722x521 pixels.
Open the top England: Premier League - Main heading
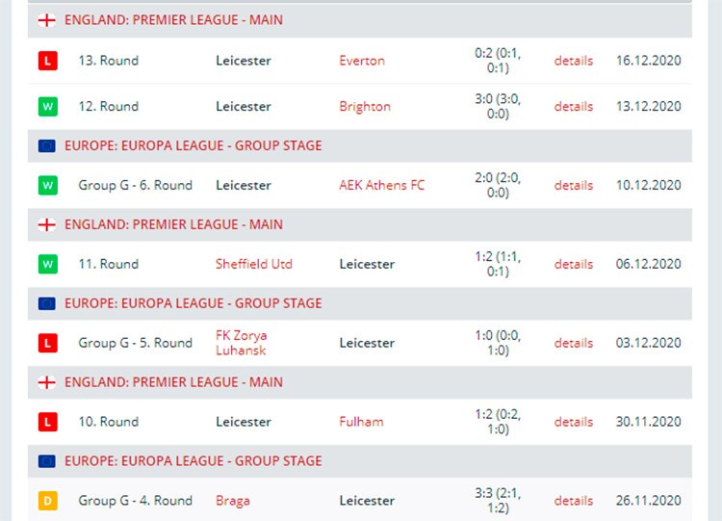click(173, 20)
